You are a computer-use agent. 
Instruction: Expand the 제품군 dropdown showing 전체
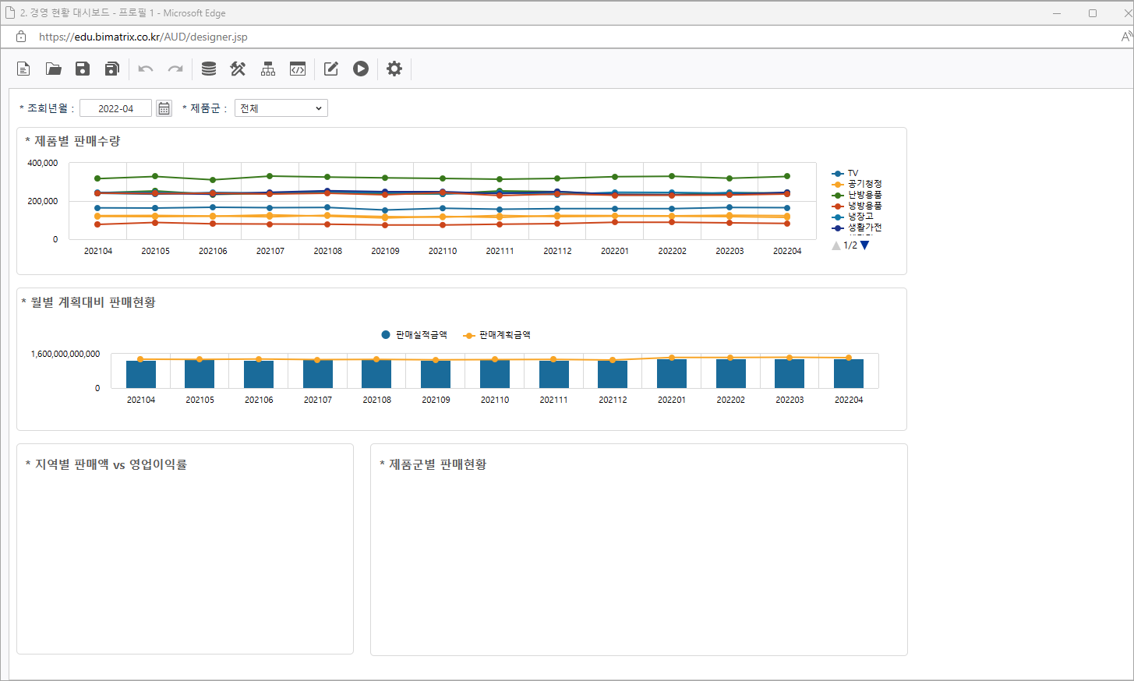point(281,108)
